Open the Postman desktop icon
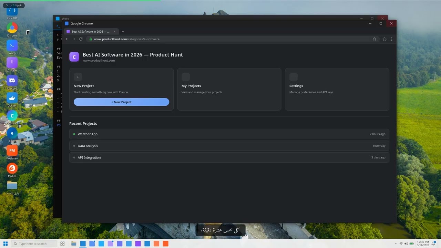This screenshot has height=248, width=441. [12, 153]
